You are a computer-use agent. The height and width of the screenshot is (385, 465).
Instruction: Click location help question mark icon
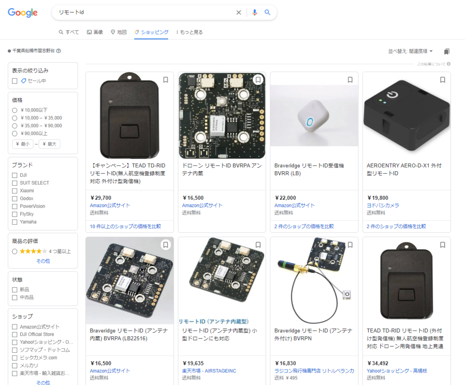(58, 51)
